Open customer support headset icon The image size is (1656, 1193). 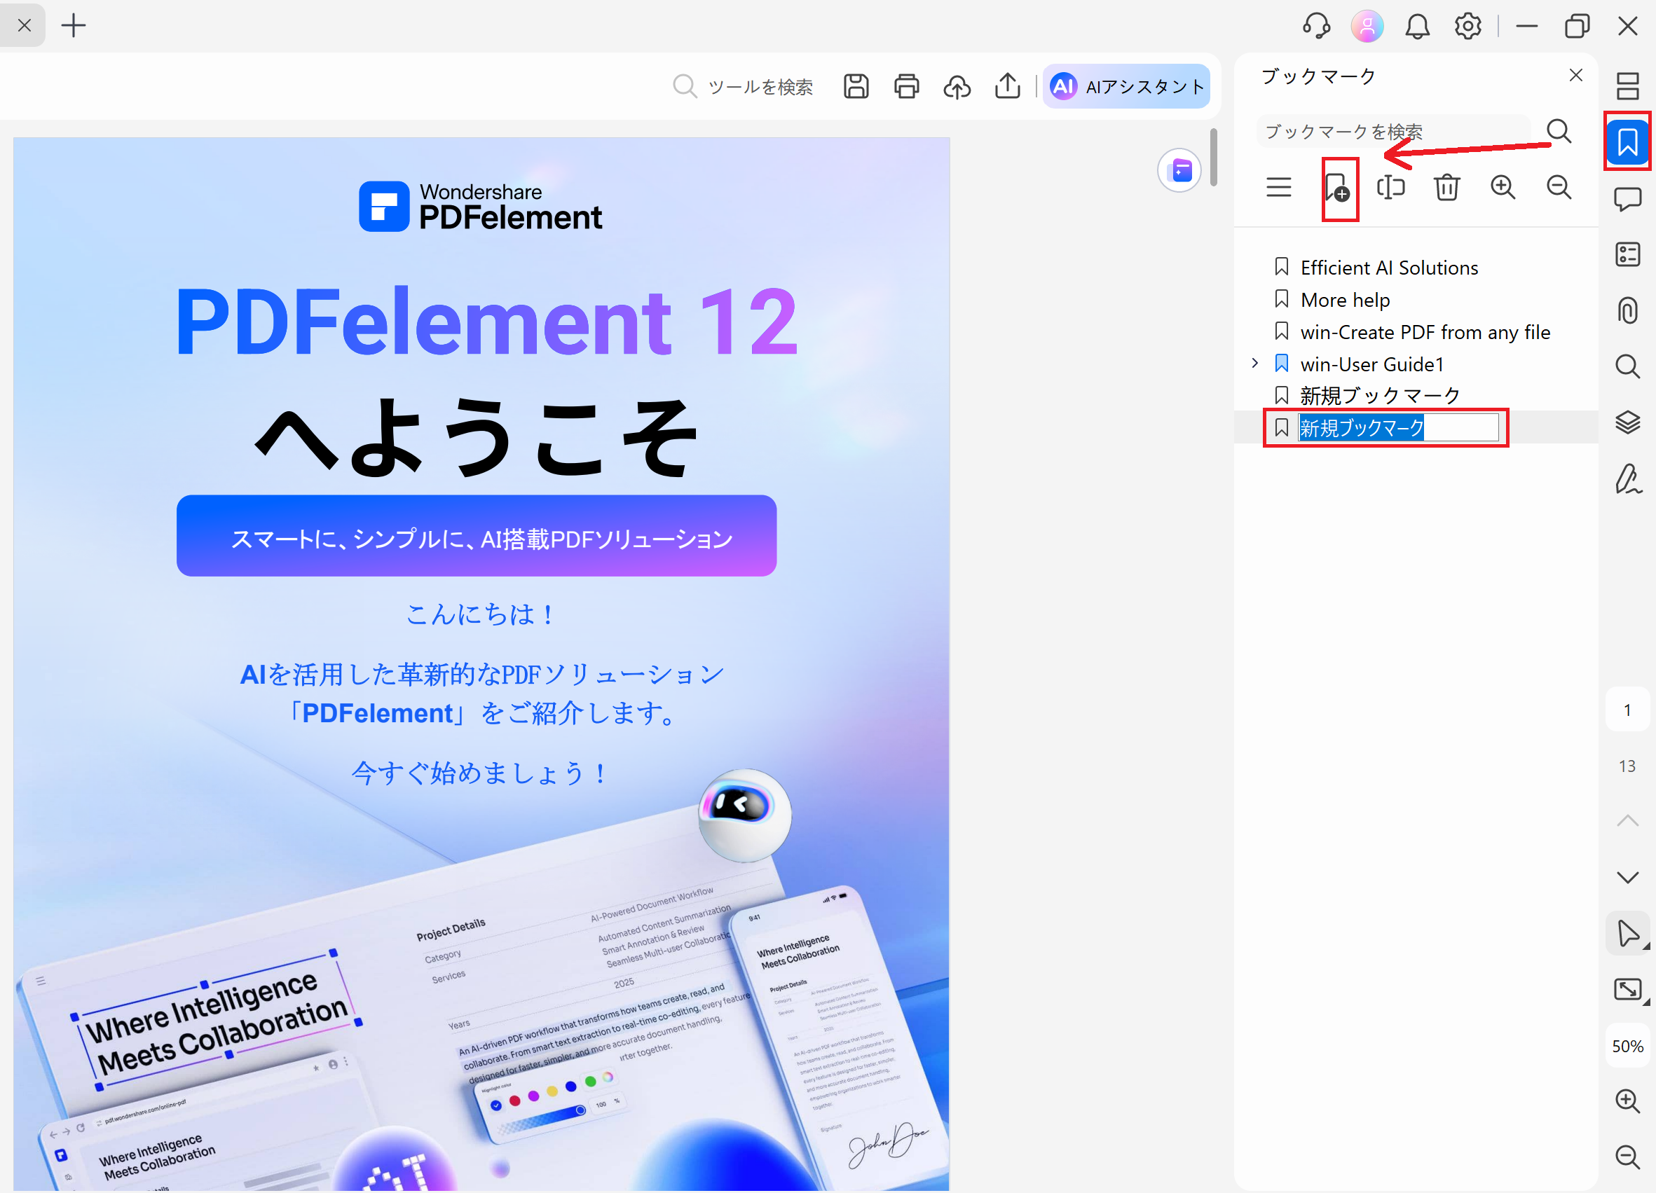tap(1315, 26)
